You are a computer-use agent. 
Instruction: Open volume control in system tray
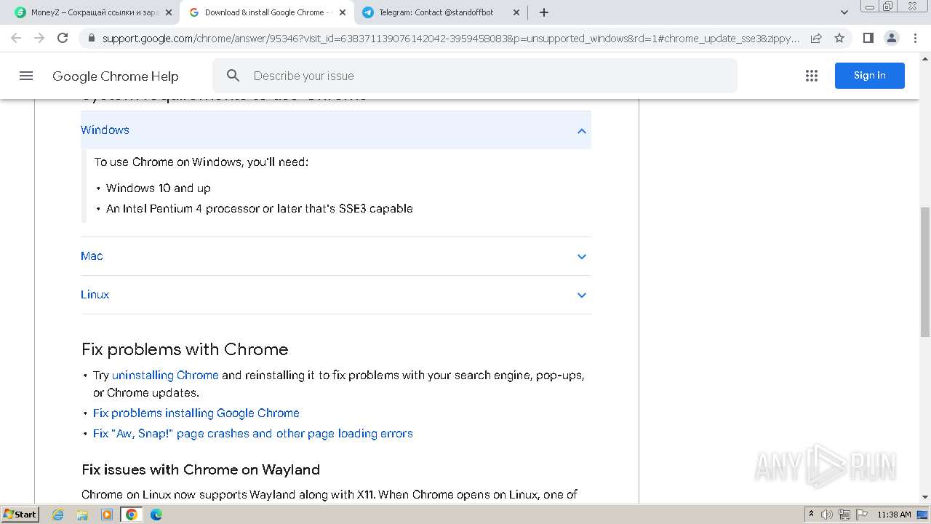tap(828, 515)
